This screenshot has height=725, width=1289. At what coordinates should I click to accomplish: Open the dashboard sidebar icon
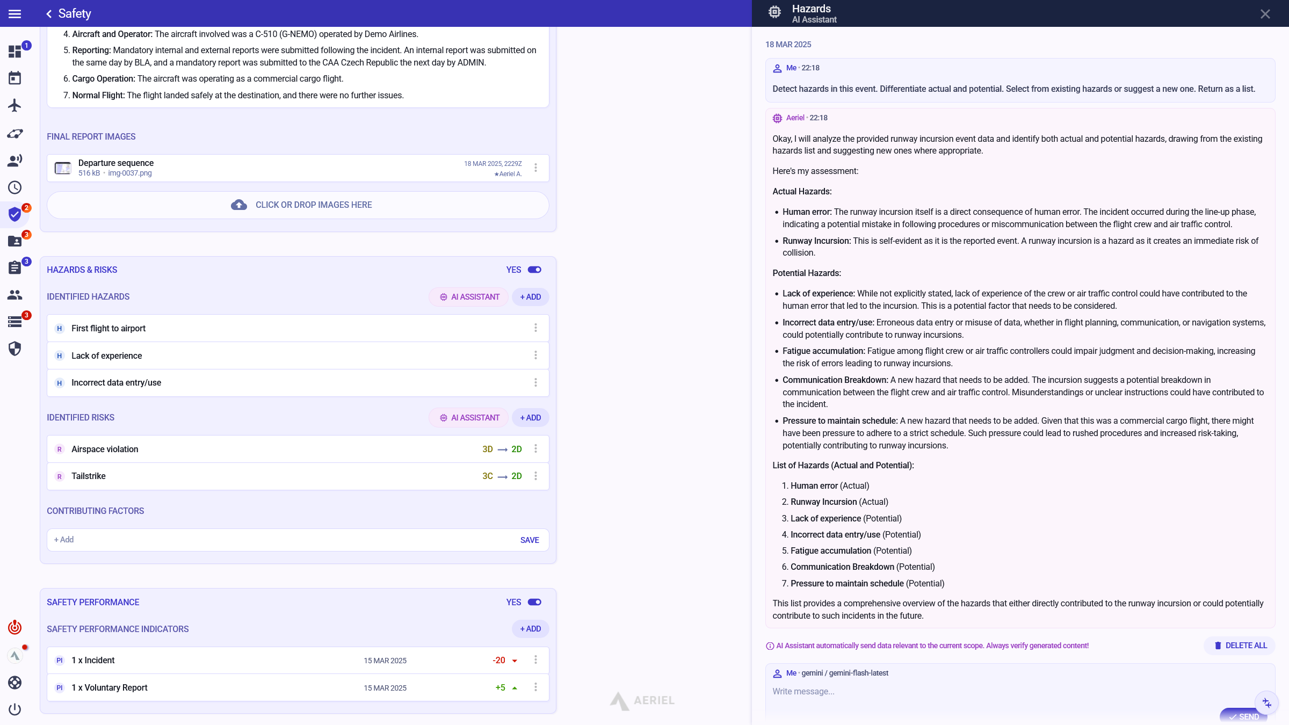[15, 52]
